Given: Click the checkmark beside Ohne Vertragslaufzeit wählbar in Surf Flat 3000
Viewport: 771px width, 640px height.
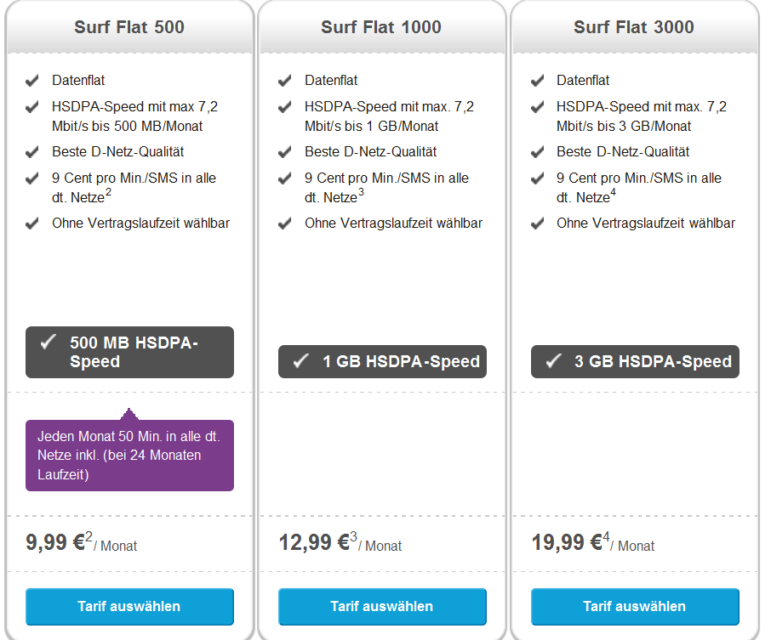Looking at the screenshot, I should [537, 224].
